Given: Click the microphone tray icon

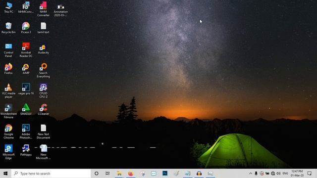Looking at the screenshot, I should [x=256, y=174].
